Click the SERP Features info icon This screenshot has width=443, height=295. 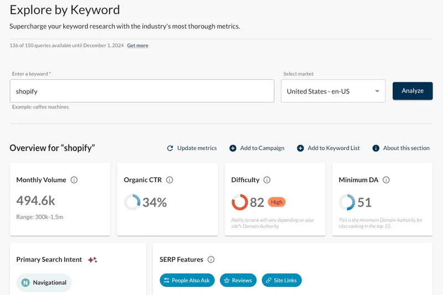(x=211, y=260)
